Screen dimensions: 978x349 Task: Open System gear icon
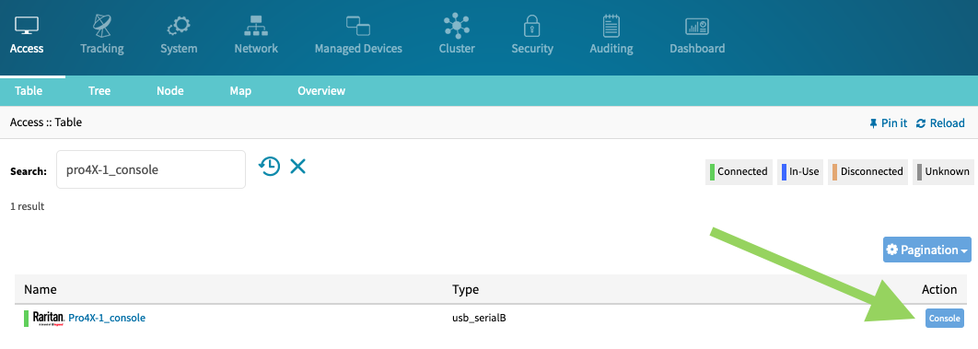click(179, 26)
